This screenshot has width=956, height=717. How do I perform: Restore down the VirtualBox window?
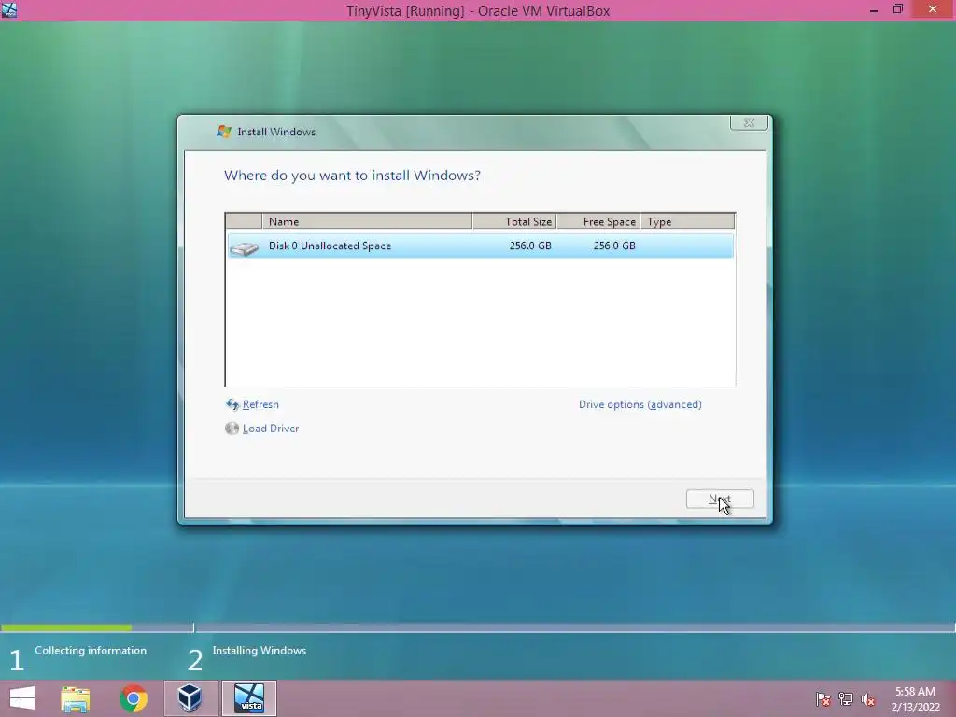click(898, 9)
